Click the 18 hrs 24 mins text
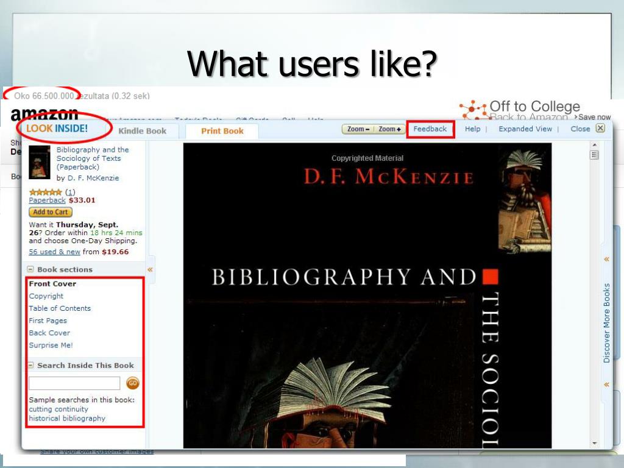Screen dimensions: 624x468 116,233
